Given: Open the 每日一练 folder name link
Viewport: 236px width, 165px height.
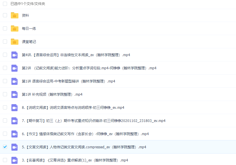Looking at the screenshot, I should 29,29.
